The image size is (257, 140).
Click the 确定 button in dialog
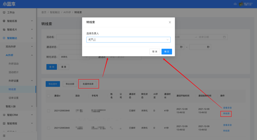pyautogui.click(x=167, y=51)
